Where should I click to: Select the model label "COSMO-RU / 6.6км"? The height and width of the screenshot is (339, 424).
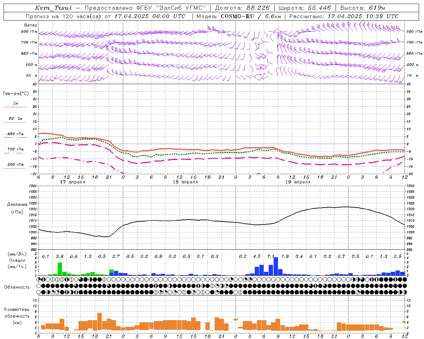251,16
